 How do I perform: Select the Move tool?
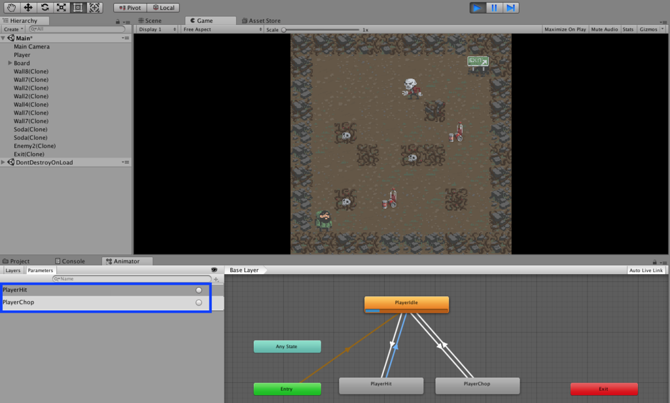(x=27, y=7)
